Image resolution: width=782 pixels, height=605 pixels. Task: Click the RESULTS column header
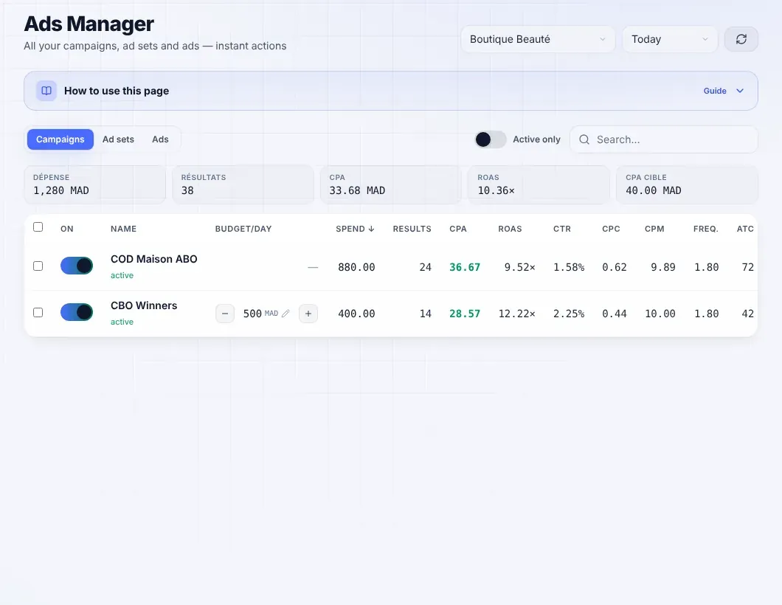coord(412,229)
